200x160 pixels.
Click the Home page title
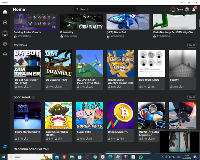point(19,9)
